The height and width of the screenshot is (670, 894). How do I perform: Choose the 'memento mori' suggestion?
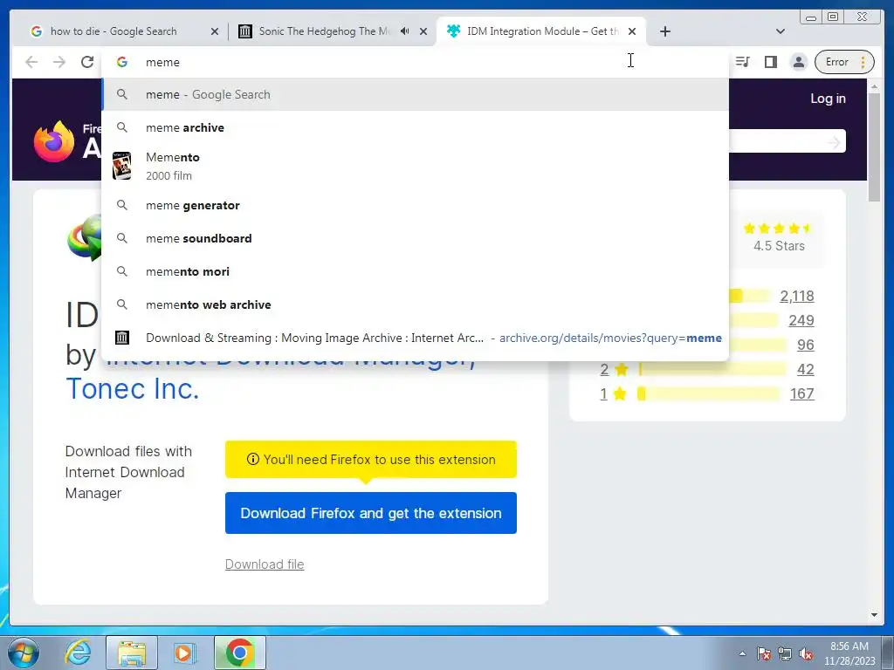[415, 271]
